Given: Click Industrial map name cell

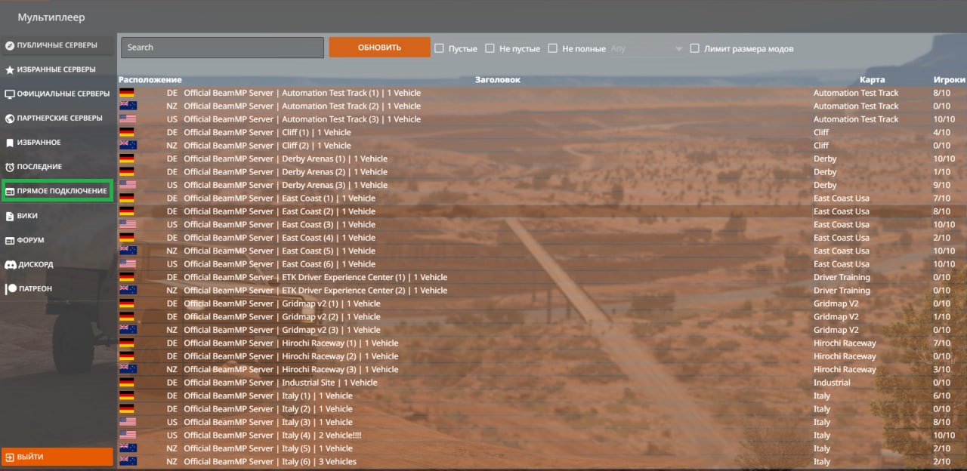Looking at the screenshot, I should pos(832,383).
